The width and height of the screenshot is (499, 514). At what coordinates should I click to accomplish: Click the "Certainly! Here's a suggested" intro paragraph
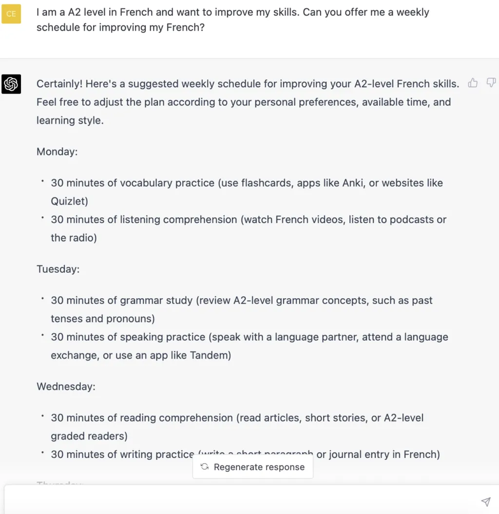(x=248, y=102)
